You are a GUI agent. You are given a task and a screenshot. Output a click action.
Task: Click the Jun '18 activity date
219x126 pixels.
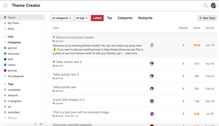pyautogui.click(x=210, y=45)
